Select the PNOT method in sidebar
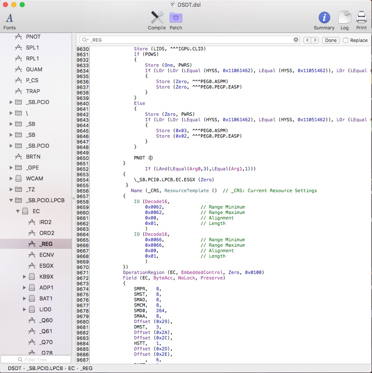Viewport: 372px width, 373px height. point(33,37)
